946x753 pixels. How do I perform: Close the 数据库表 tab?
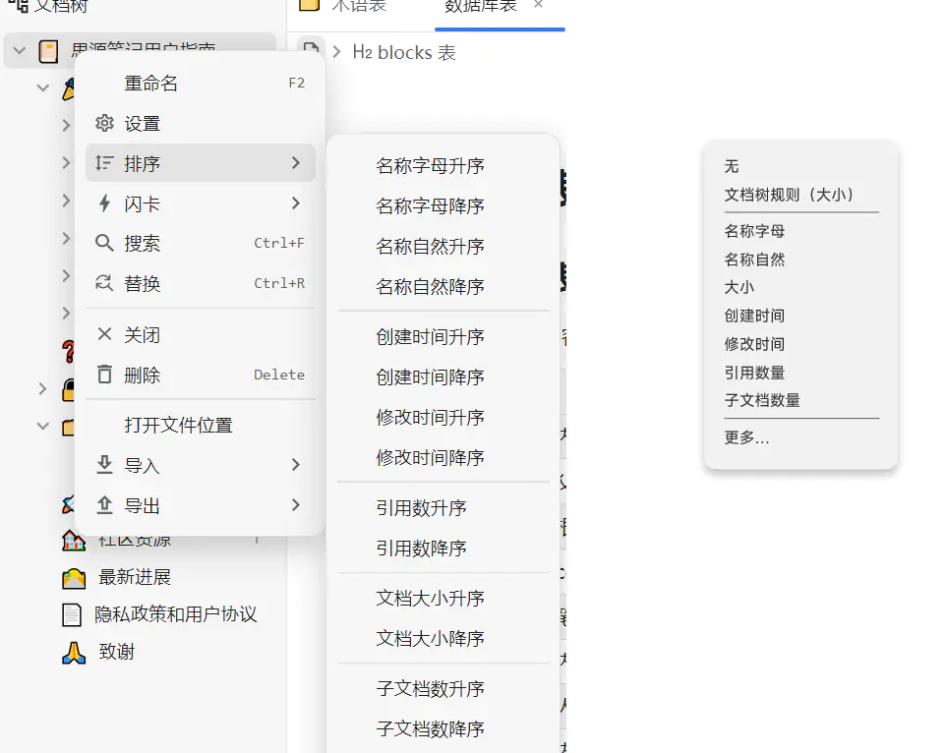coord(539,5)
